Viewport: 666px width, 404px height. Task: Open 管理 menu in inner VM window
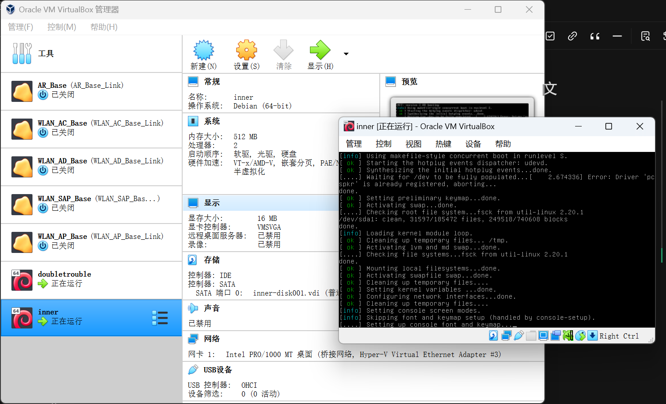pyautogui.click(x=354, y=144)
